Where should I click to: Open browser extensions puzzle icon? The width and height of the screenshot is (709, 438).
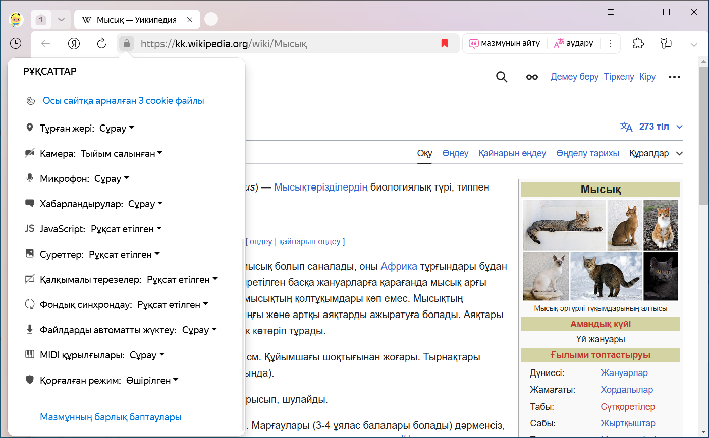(638, 44)
